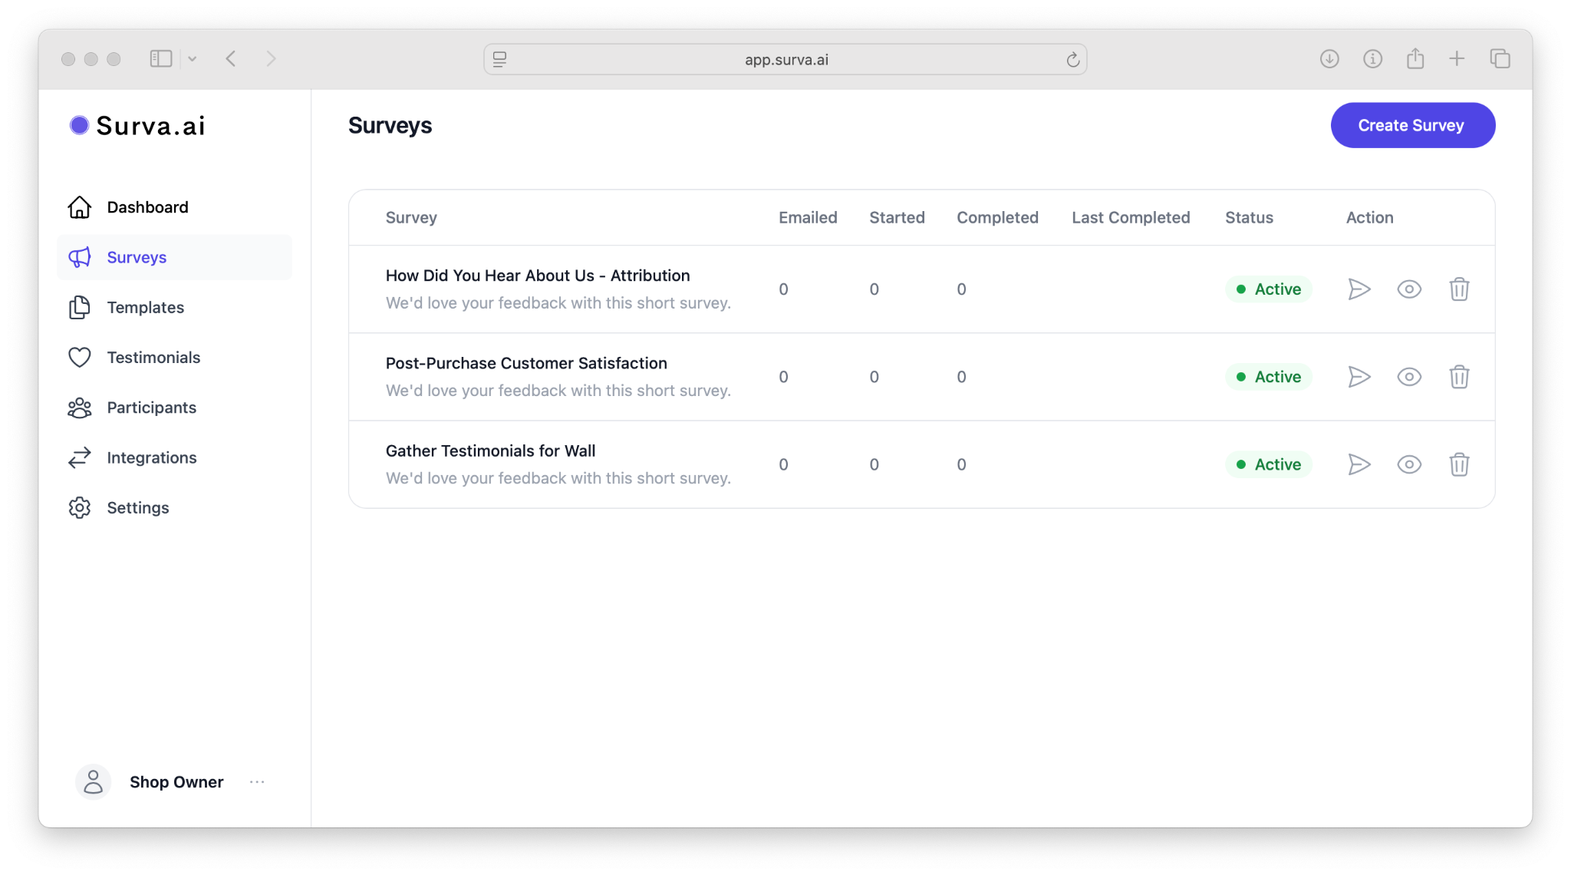The height and width of the screenshot is (875, 1571).
Task: Open new tab with plus icon
Action: [x=1456, y=59]
